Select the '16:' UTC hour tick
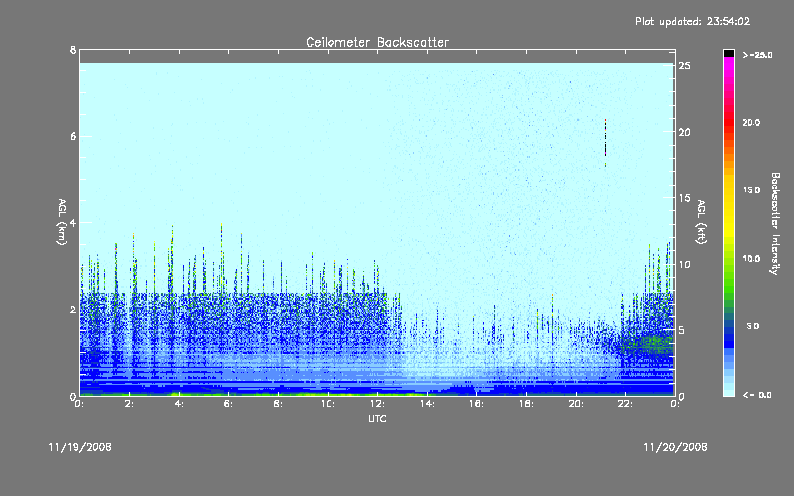The width and height of the screenshot is (794, 496). click(x=476, y=404)
